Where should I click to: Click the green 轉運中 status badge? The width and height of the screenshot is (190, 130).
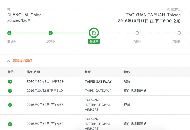click(x=94, y=41)
